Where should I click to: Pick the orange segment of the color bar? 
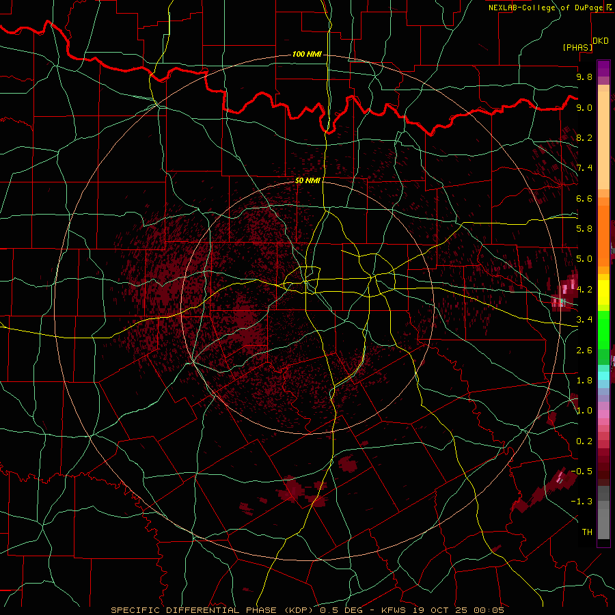click(x=603, y=236)
